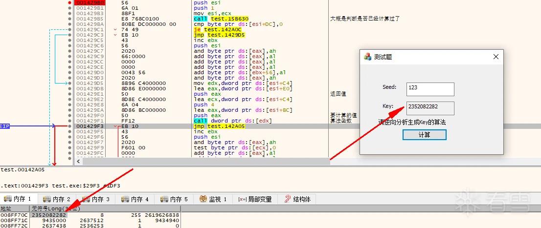Image resolution: width=541 pixels, height=228 pixels.
Task: Click the 内存 4 tab memory icon
Action: pyautogui.click(x=126, y=199)
